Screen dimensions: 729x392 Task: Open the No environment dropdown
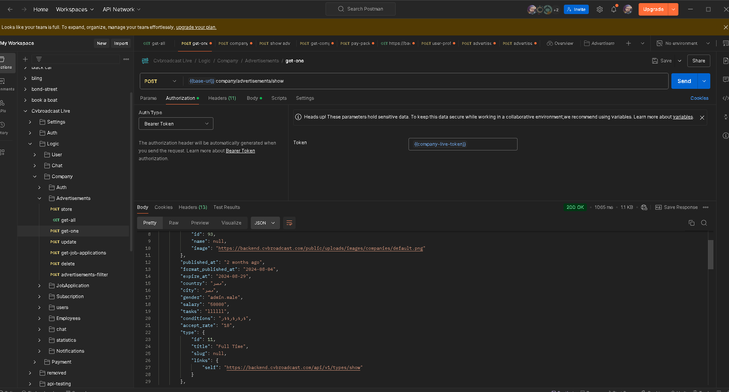pos(683,43)
